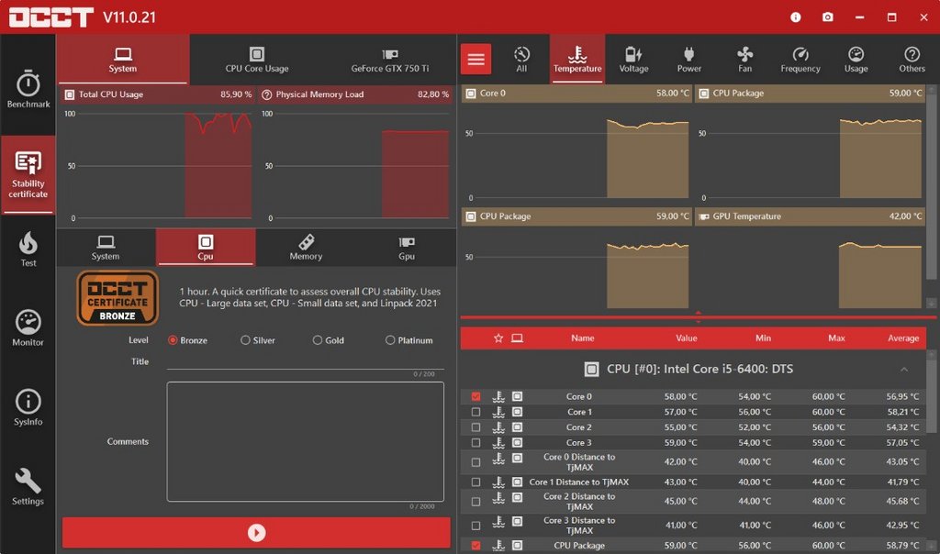Select the Gpu certificate tab
Viewport: 940px width, 554px height.
(407, 248)
